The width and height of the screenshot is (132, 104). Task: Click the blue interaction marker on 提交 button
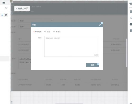coord(98,64)
